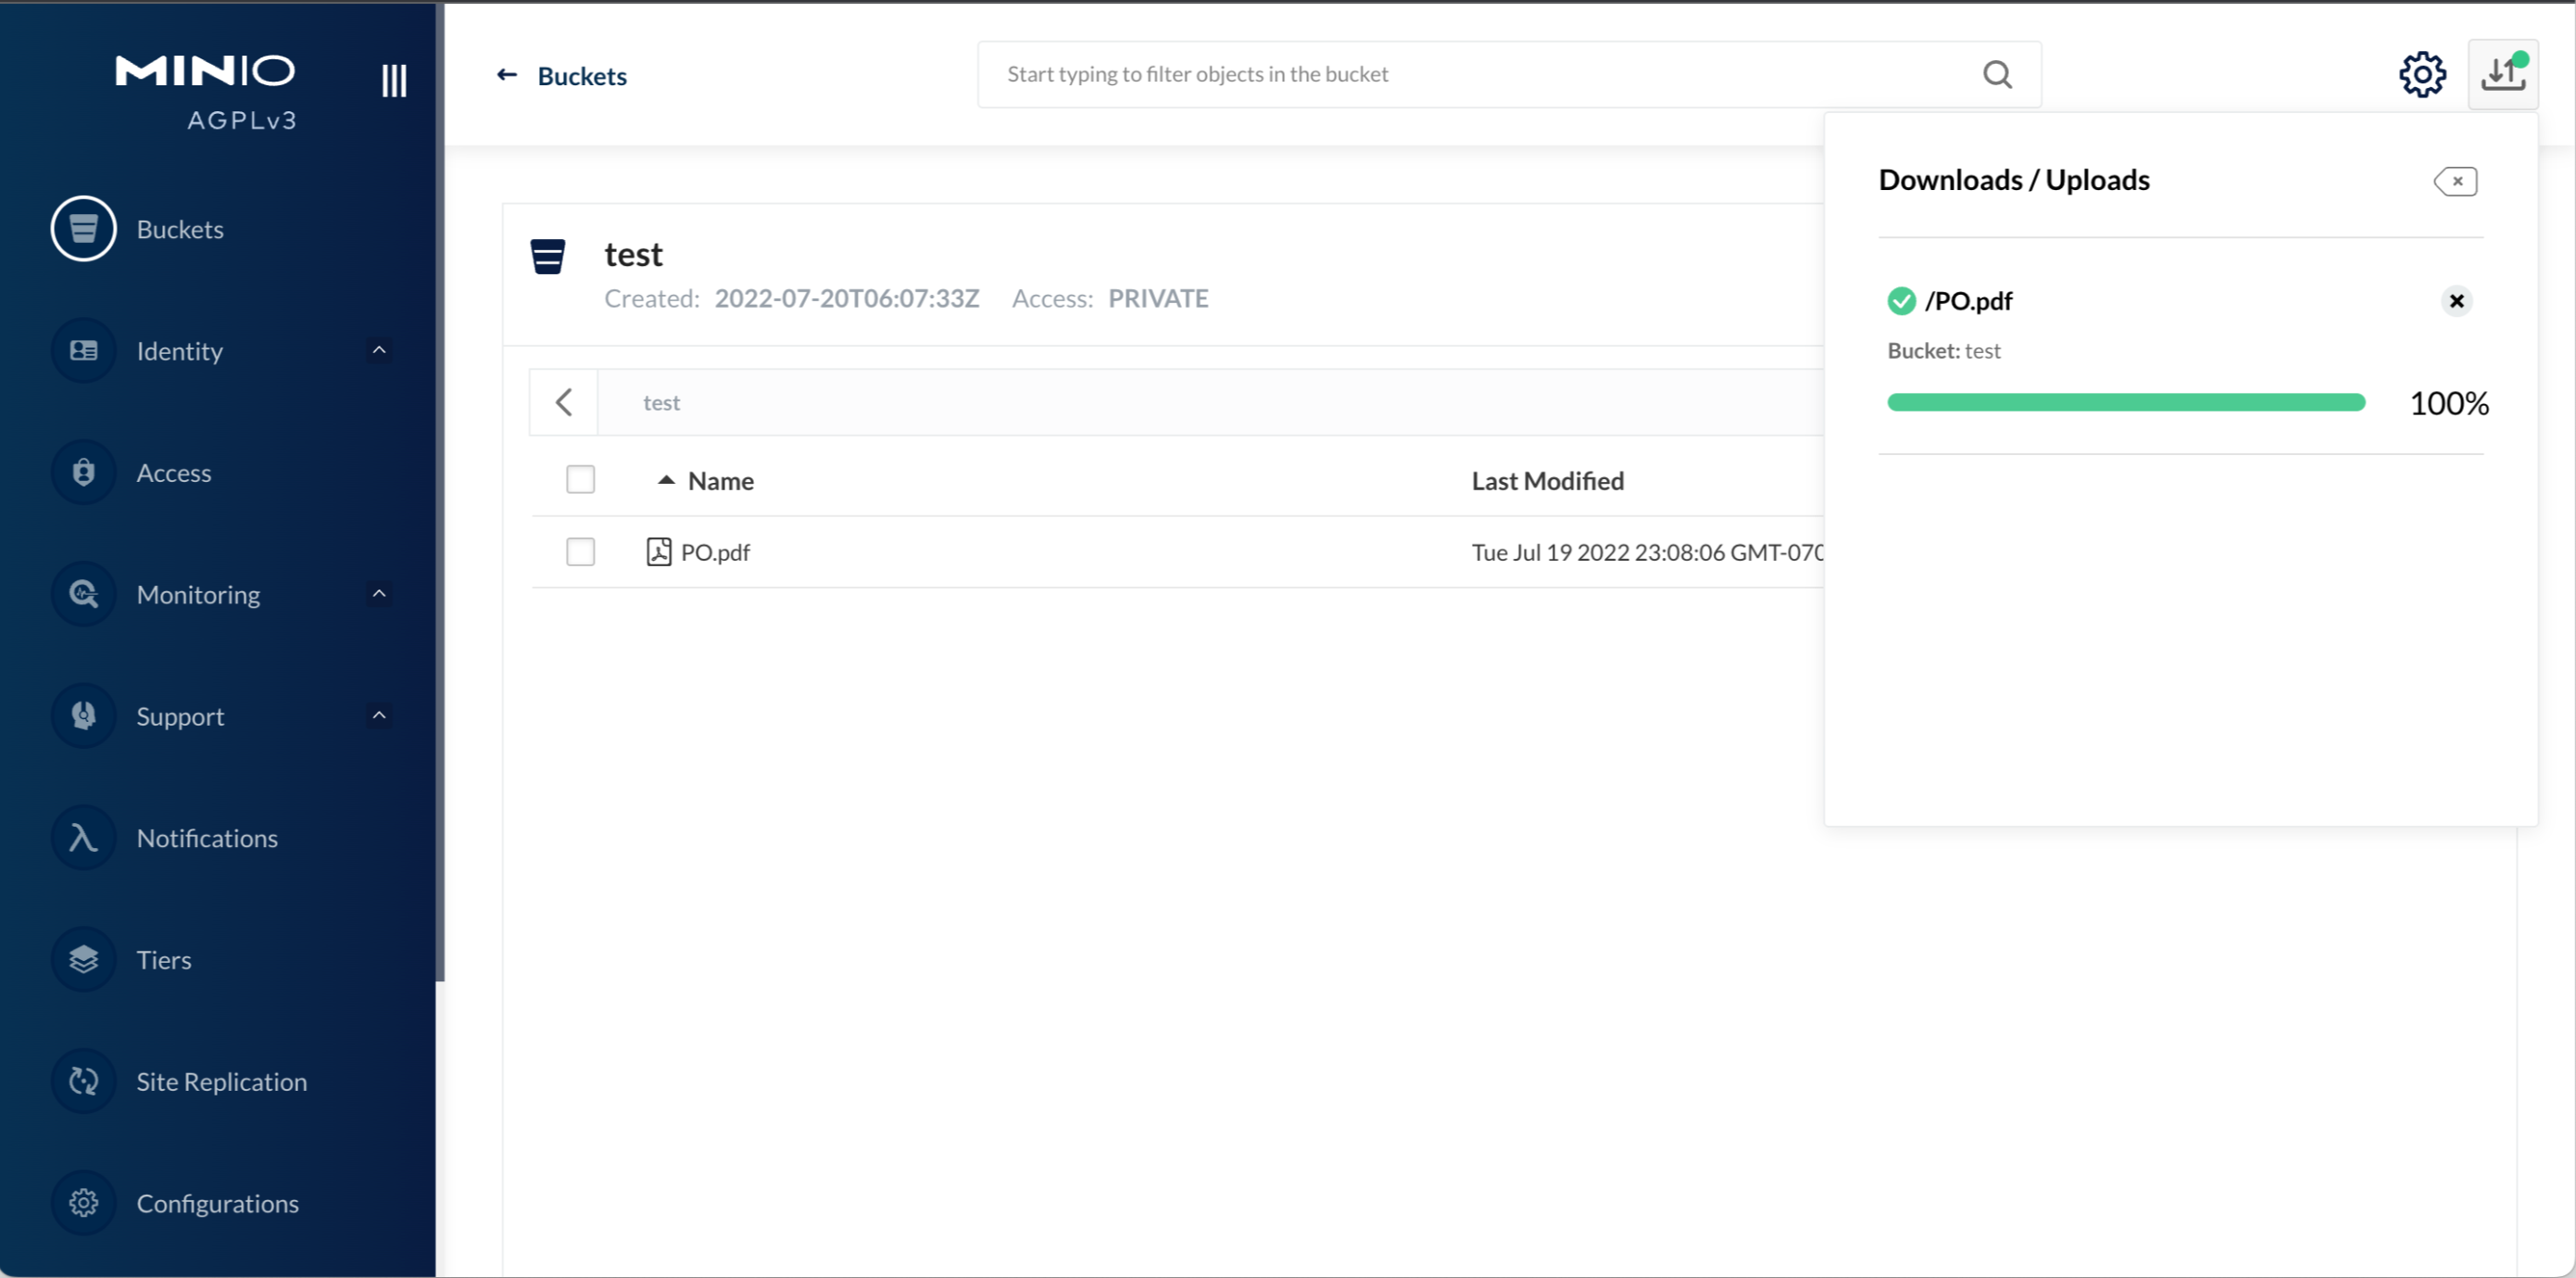Click the Notifications lambda icon
Screen dimensions: 2576x1278
coord(84,838)
